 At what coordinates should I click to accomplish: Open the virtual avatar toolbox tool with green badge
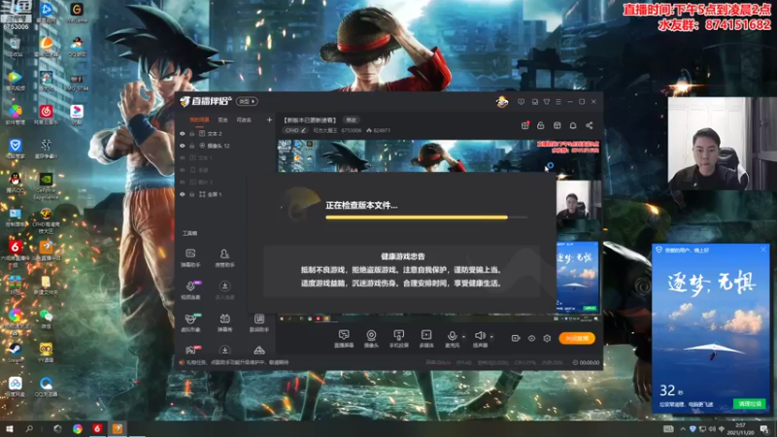(x=190, y=322)
